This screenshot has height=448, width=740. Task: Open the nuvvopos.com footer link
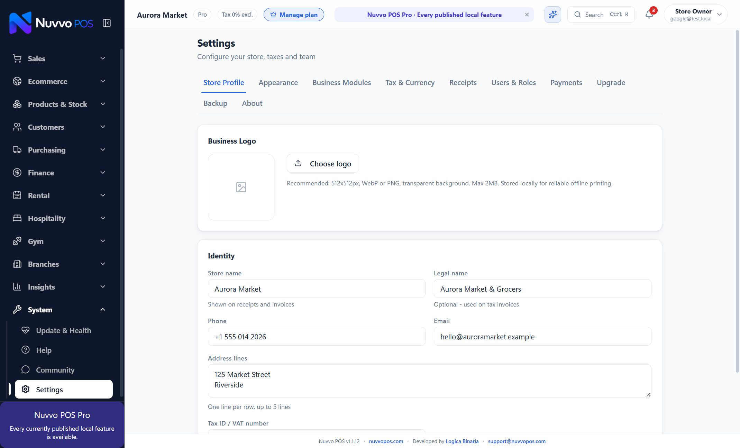point(386,441)
